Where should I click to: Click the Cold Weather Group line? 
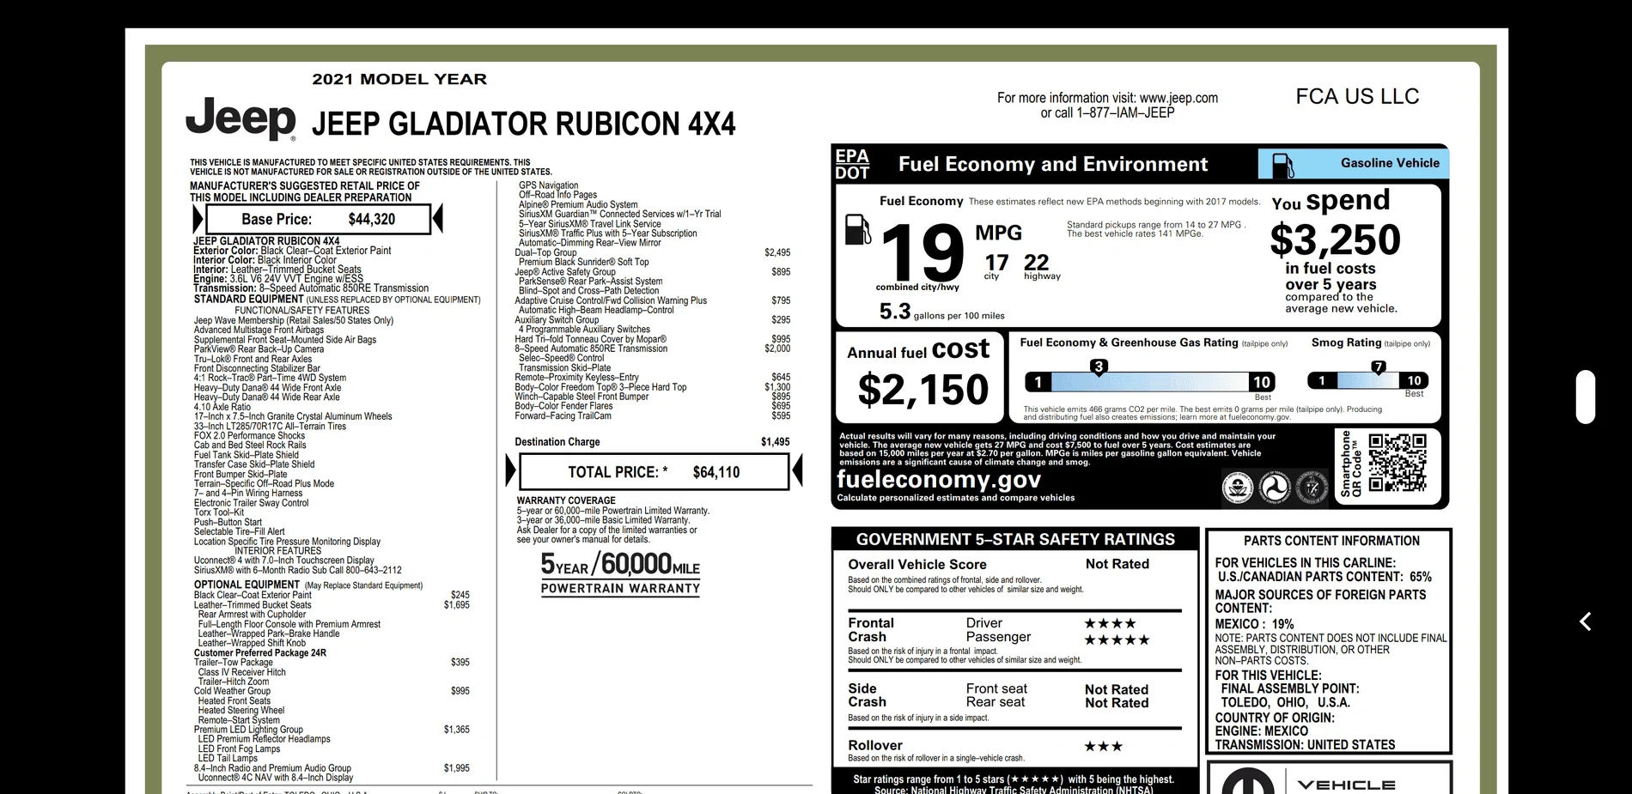(332, 691)
